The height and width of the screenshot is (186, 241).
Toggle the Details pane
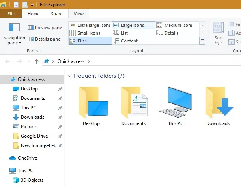44,39
